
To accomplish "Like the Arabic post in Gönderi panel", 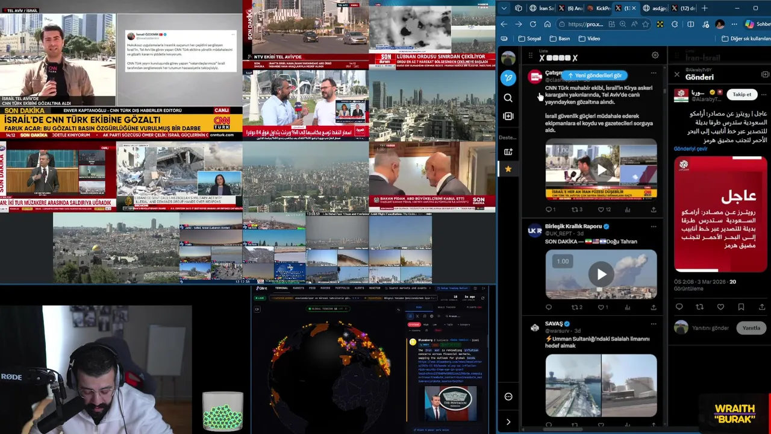I will click(x=720, y=307).
